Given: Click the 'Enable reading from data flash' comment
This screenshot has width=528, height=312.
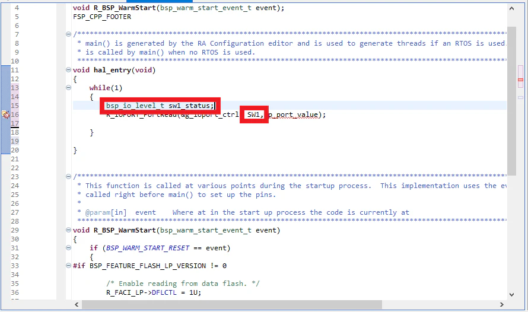Looking at the screenshot, I should pyautogui.click(x=183, y=284).
